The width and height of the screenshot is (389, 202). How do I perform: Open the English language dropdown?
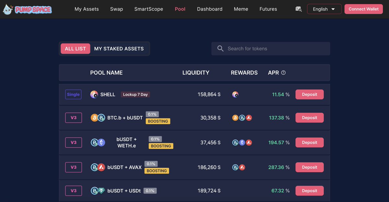click(x=324, y=9)
